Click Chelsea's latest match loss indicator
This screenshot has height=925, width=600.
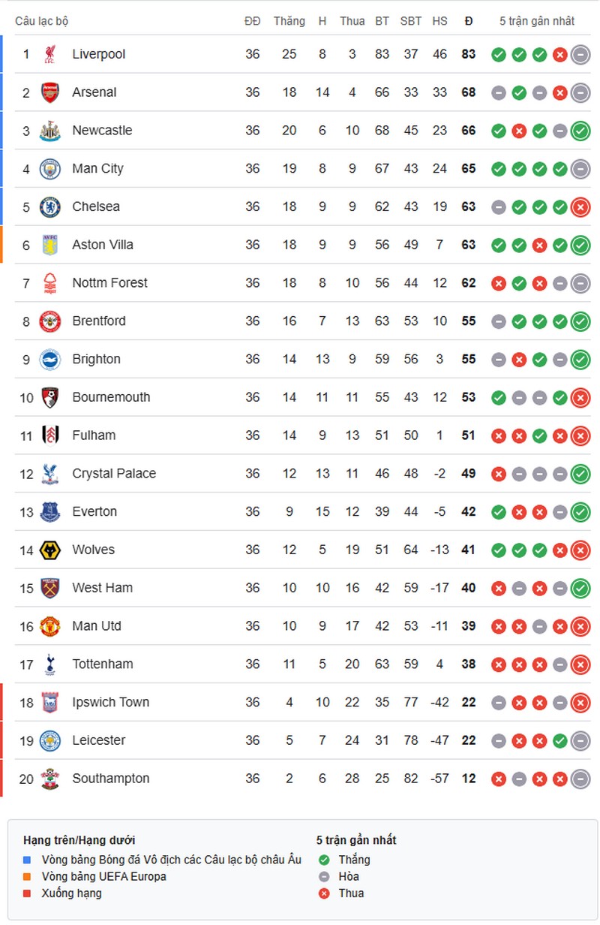580,206
